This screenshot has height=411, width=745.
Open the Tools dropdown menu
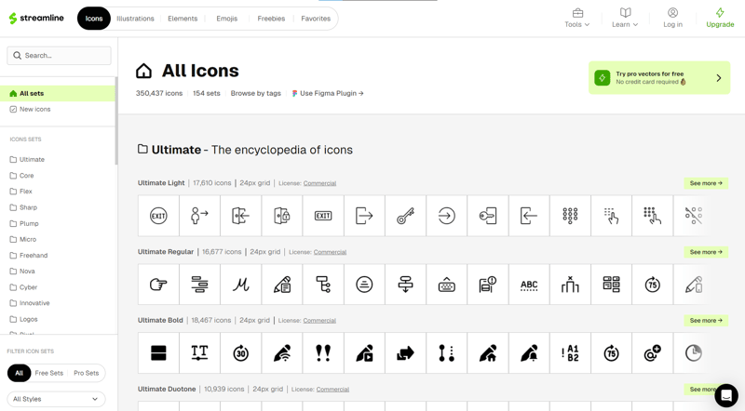click(x=576, y=18)
